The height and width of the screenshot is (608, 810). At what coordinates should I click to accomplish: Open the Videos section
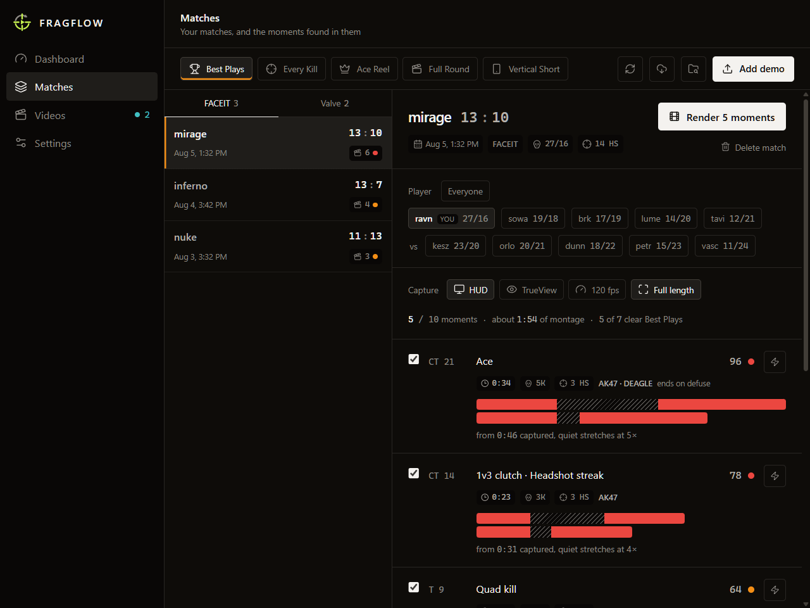coord(82,115)
